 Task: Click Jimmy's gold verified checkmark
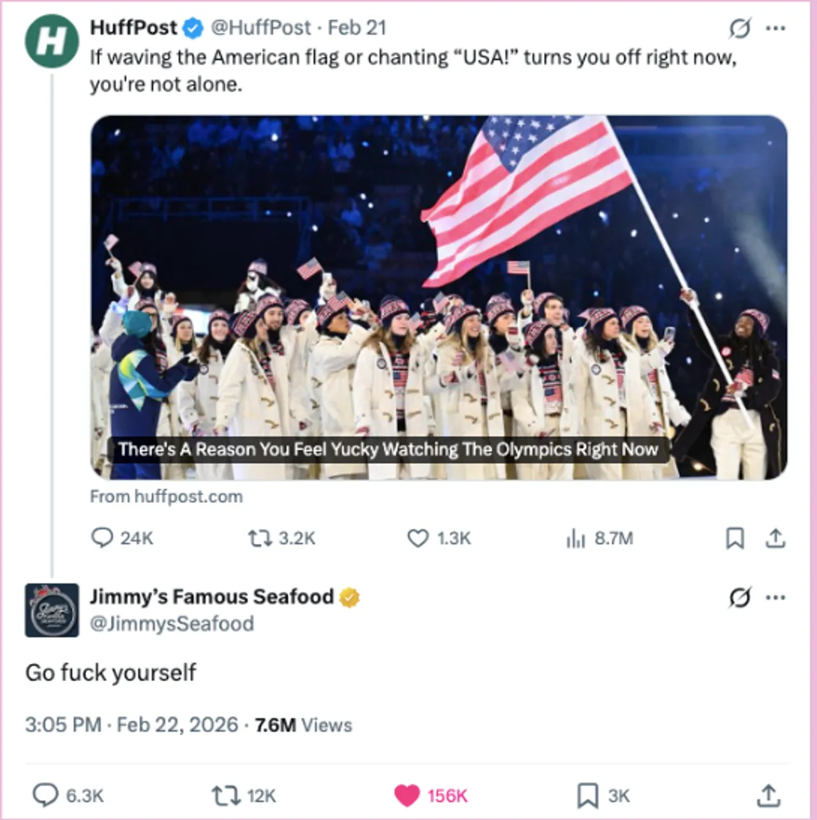(350, 597)
